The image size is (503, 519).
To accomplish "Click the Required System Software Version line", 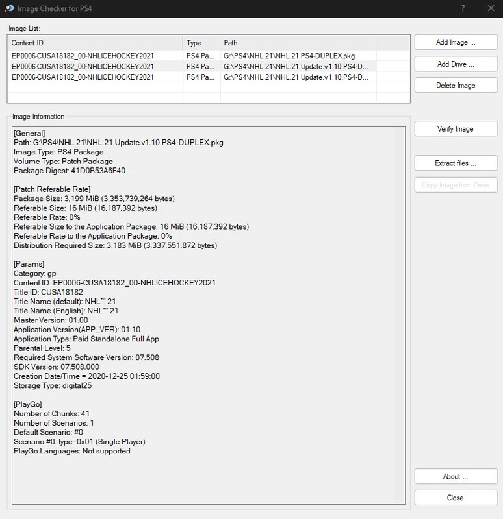I will [x=86, y=357].
